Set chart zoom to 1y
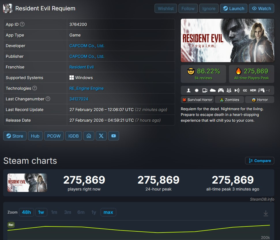This screenshot has width=280, height=240. point(93,212)
